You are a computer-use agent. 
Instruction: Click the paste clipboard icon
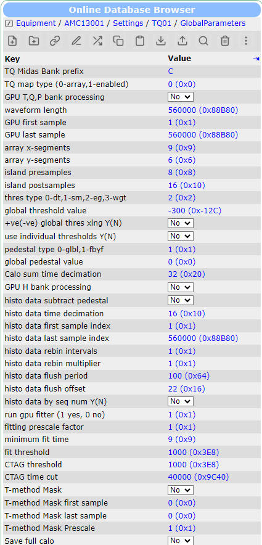click(140, 41)
